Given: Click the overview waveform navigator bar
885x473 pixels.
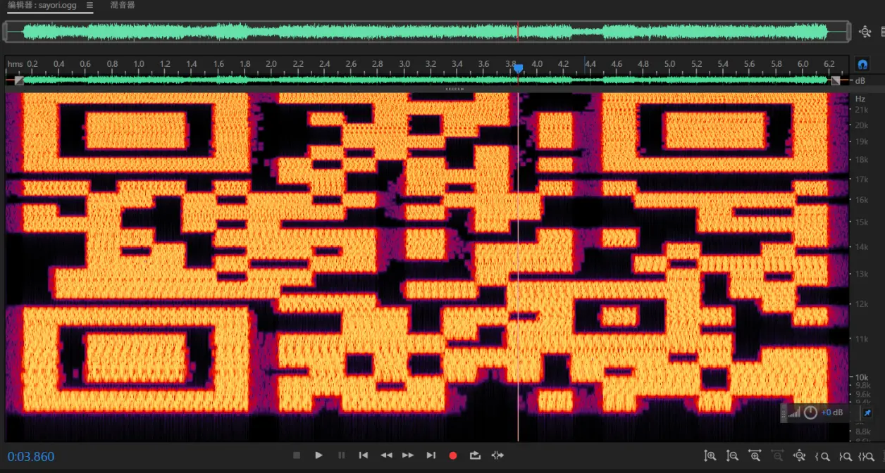Looking at the screenshot, I should 426,32.
